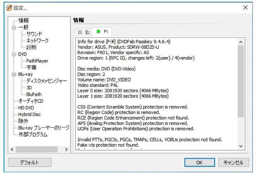Open the 字幕 settings page
Screen dimensions: 256x174
point(31,68)
